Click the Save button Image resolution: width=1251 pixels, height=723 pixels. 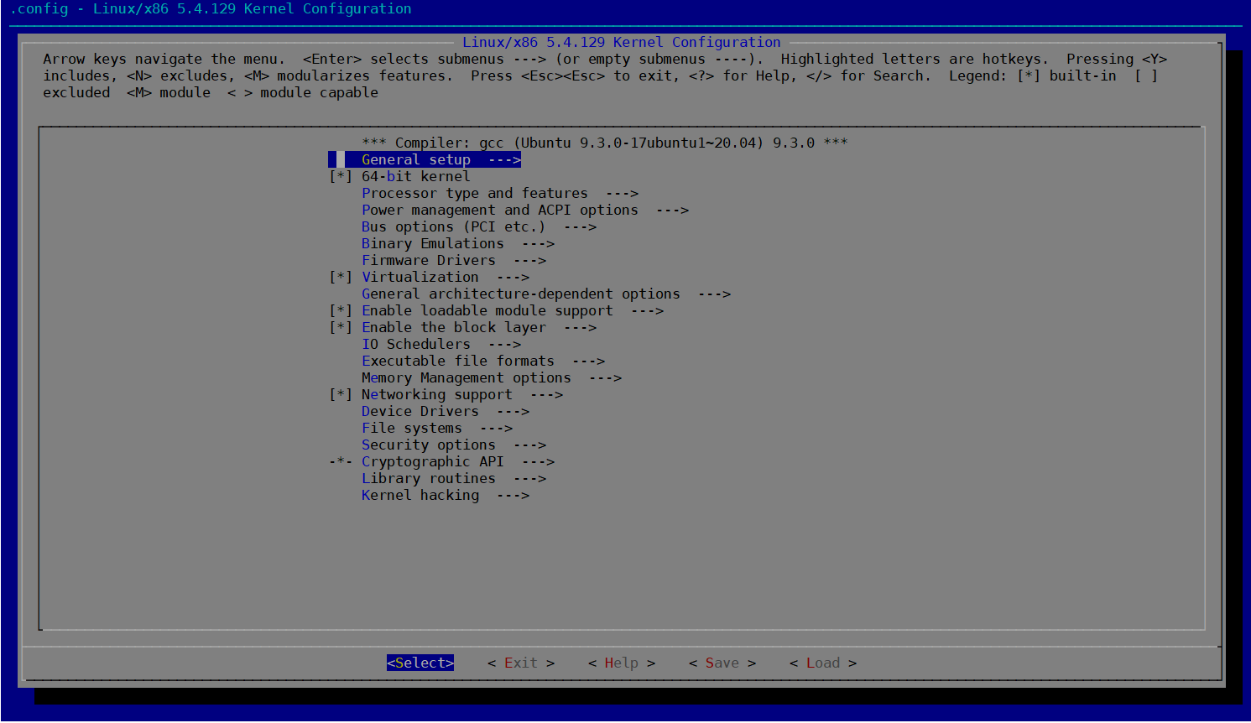tap(722, 663)
